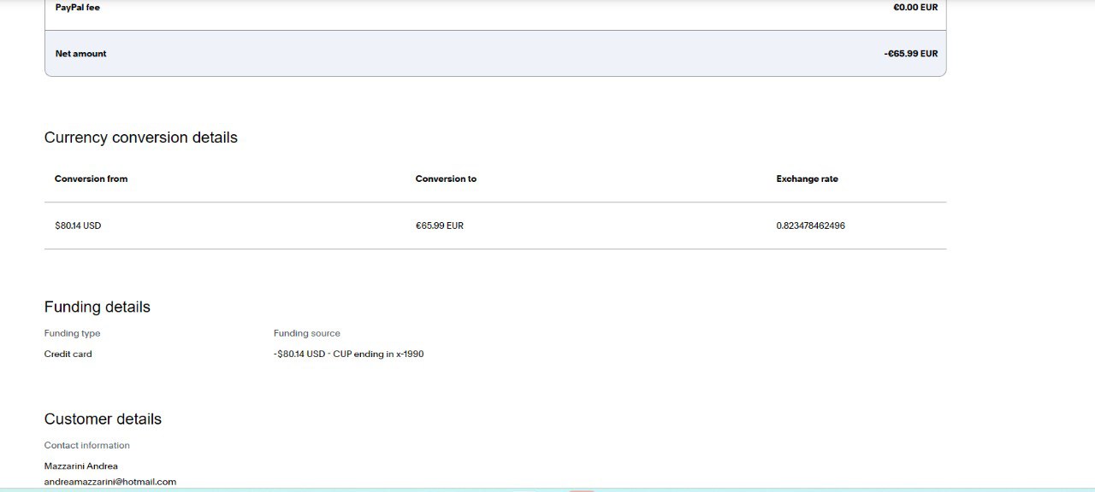
Task: Click the €0.00 EUR PayPal fee value
Action: [x=914, y=8]
